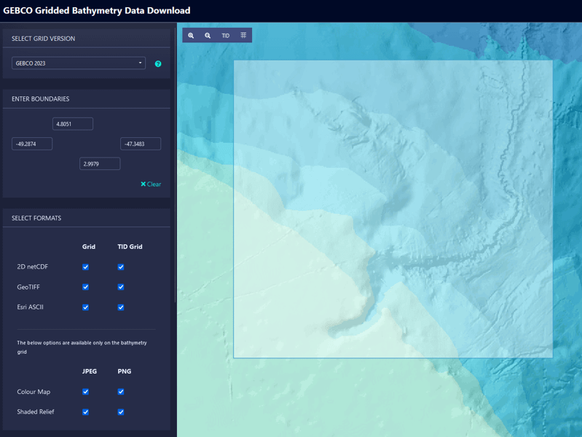This screenshot has width=582, height=437.
Task: Click the zoom in map tool
Action: (191, 35)
